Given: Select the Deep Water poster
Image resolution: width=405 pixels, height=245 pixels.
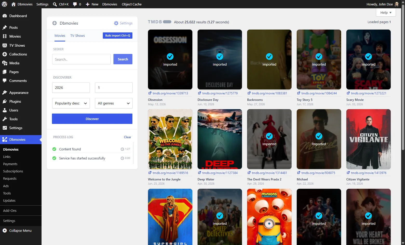Looking at the screenshot, I should click(x=220, y=139).
